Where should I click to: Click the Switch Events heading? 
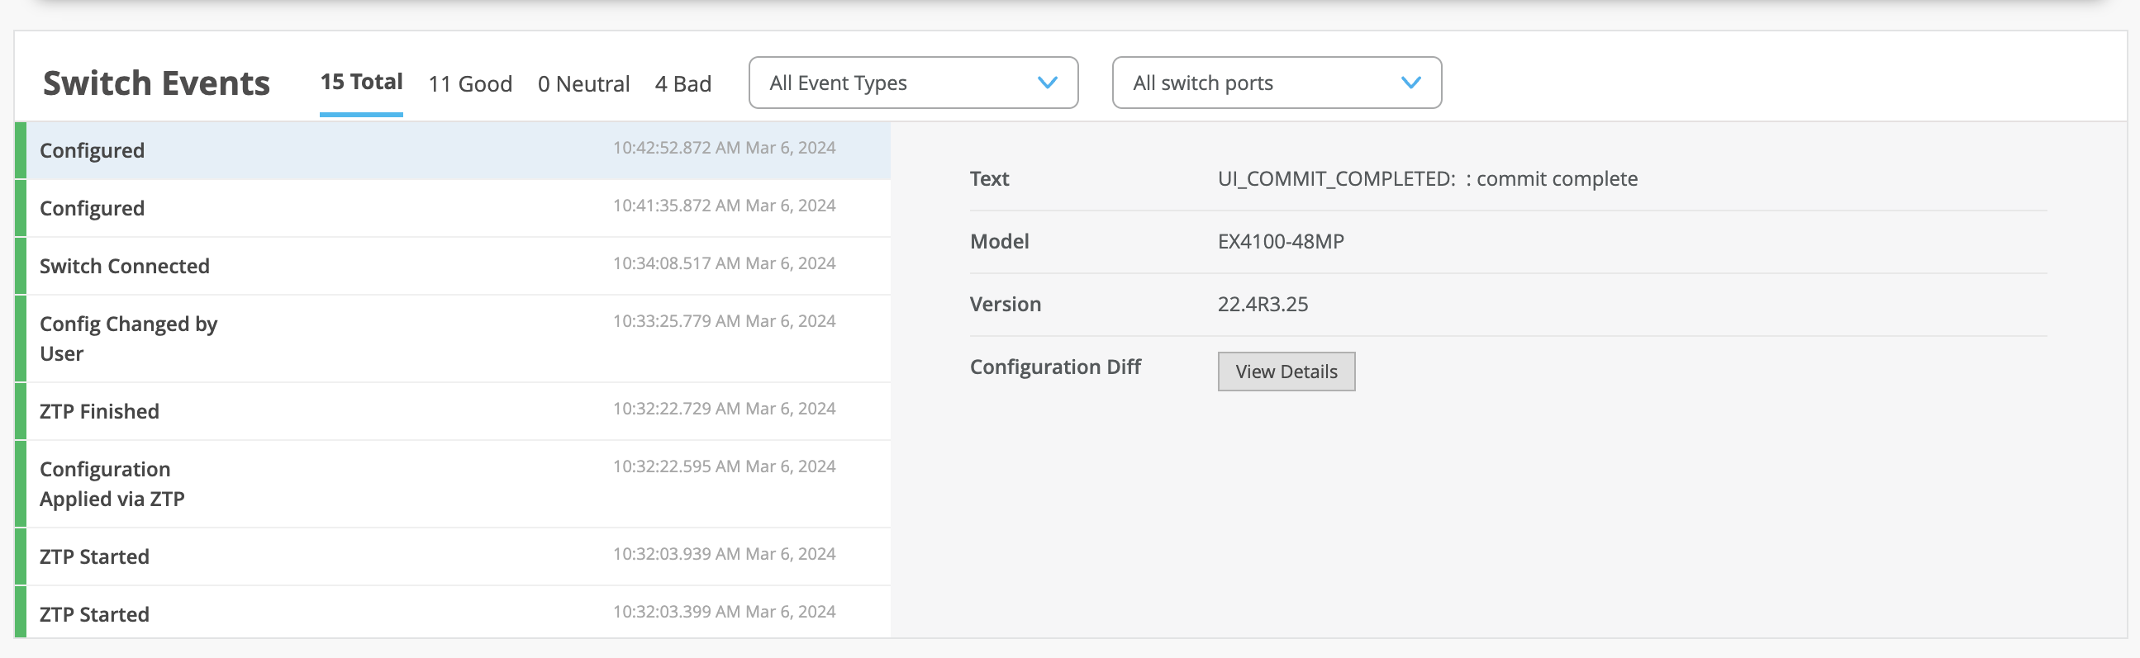tap(156, 83)
